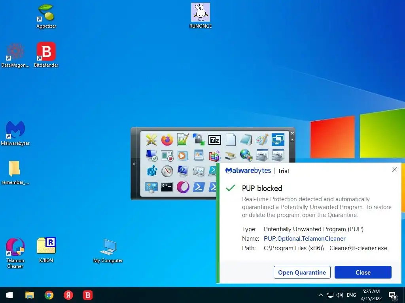Open the volume control in tray

point(340,295)
